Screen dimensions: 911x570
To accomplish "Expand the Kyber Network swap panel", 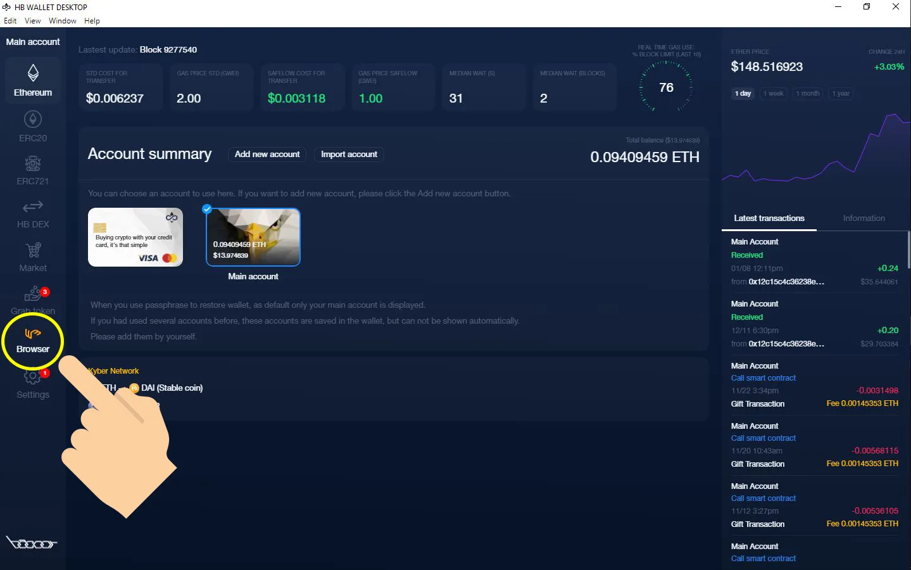I will tap(113, 370).
